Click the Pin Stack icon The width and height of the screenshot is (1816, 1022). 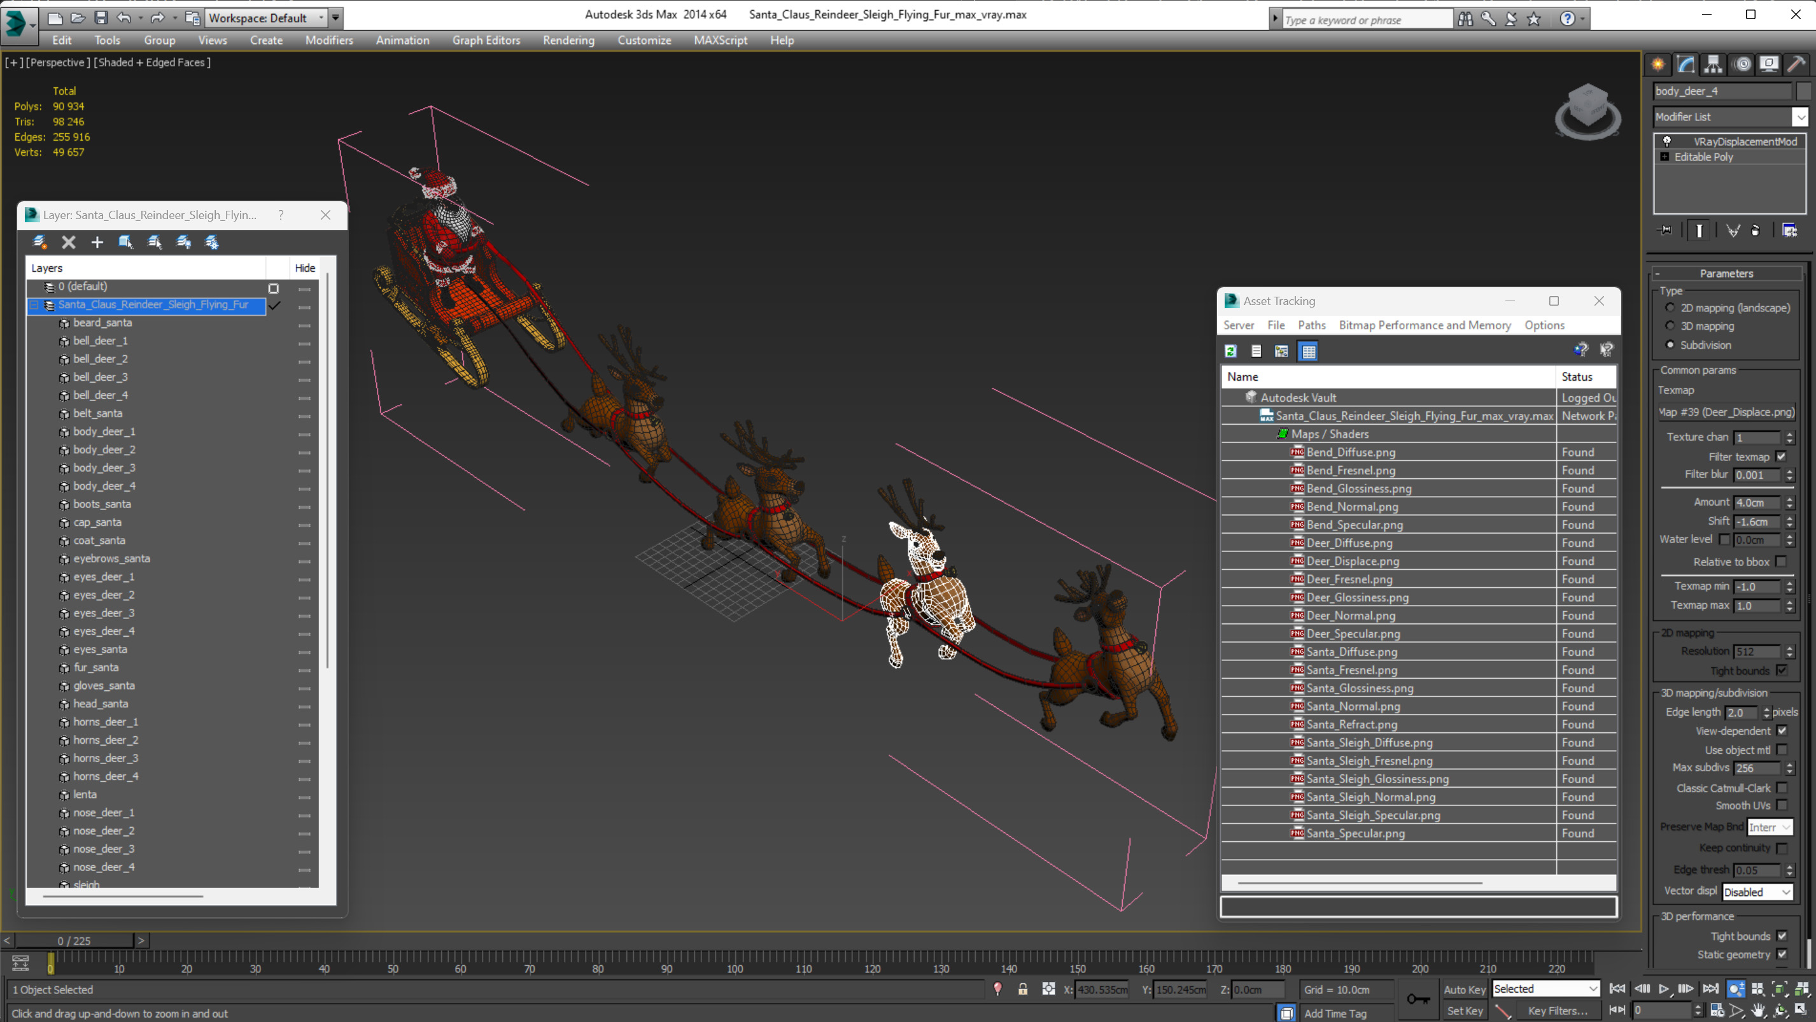pyautogui.click(x=1666, y=230)
